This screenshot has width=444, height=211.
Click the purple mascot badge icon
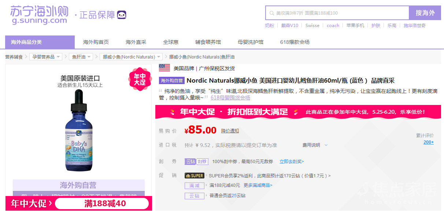coord(122,15)
